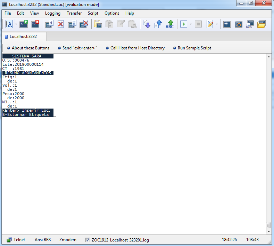274x246 pixels.
Task: Toggle the log file checkbox in status bar
Action: [88, 240]
